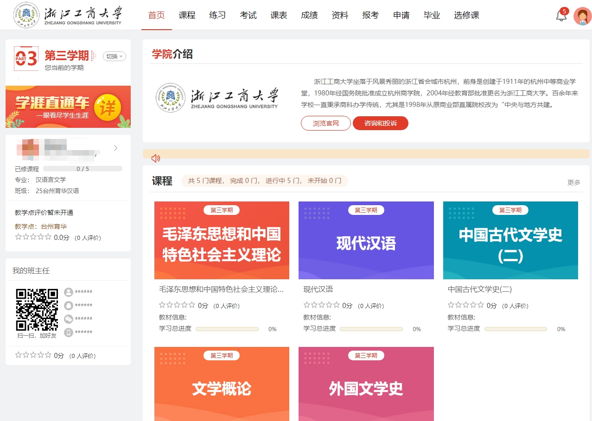This screenshot has width=592, height=421.
Task: Click the 我的班主任 panel heading
Action: [31, 271]
